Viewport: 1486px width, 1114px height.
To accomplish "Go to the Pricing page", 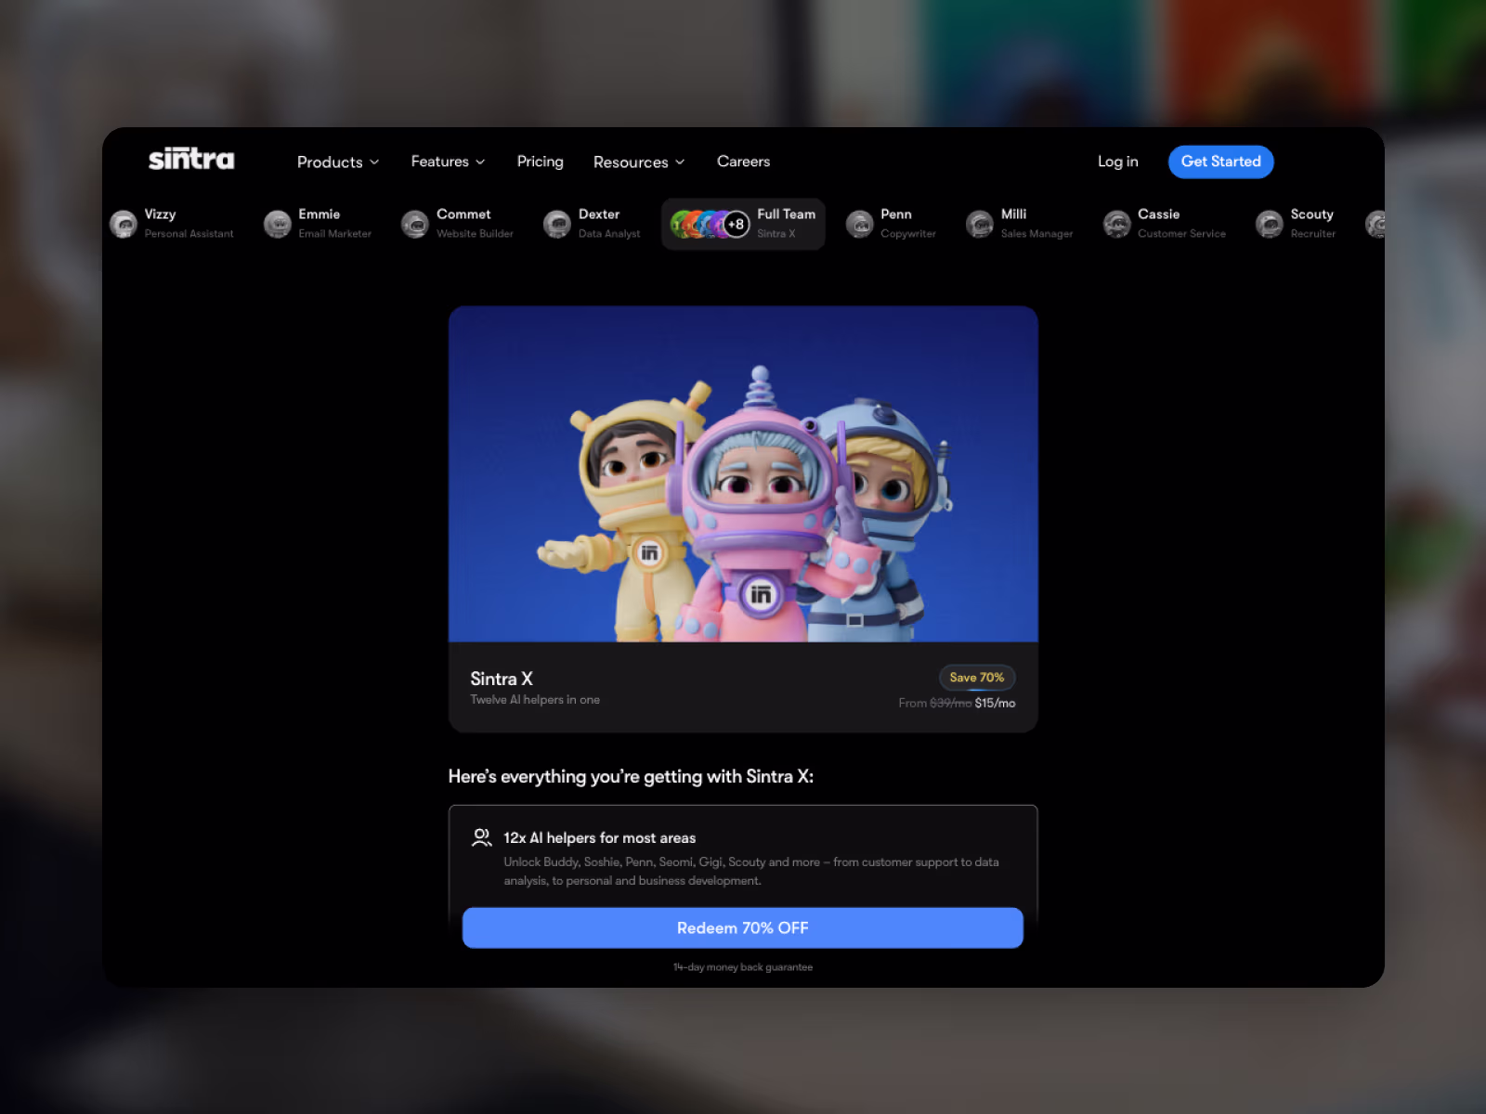I will click(x=540, y=162).
